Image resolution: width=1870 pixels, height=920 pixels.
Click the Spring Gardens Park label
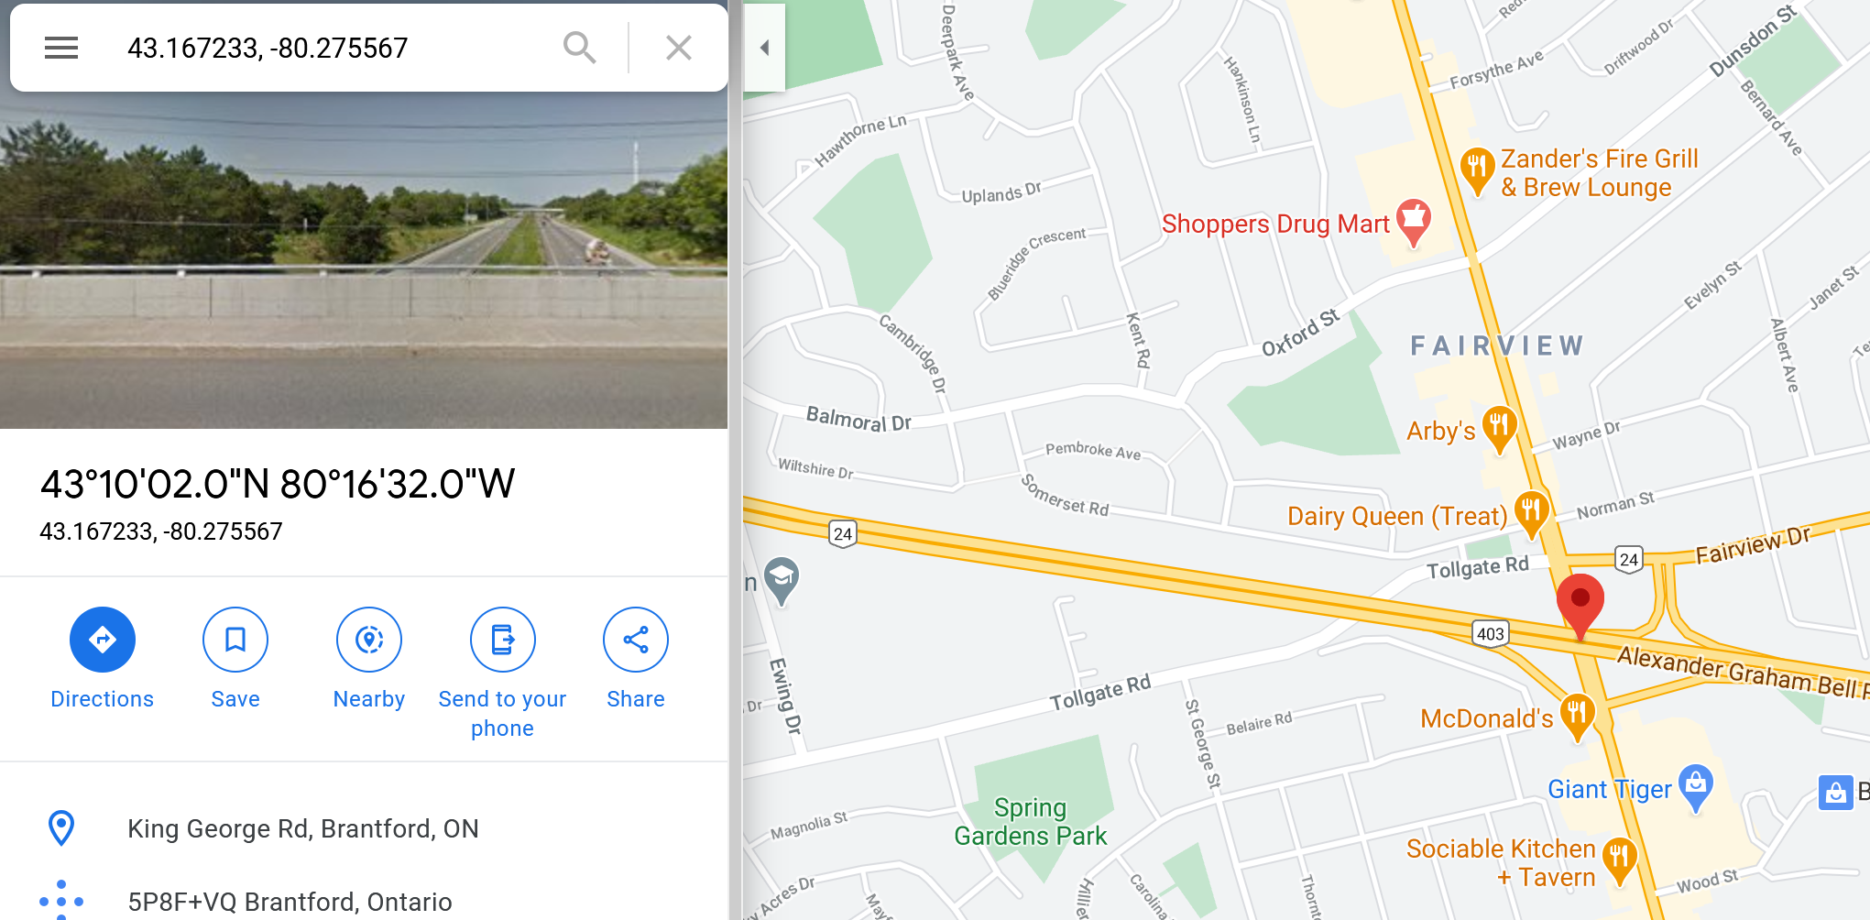tap(1030, 822)
